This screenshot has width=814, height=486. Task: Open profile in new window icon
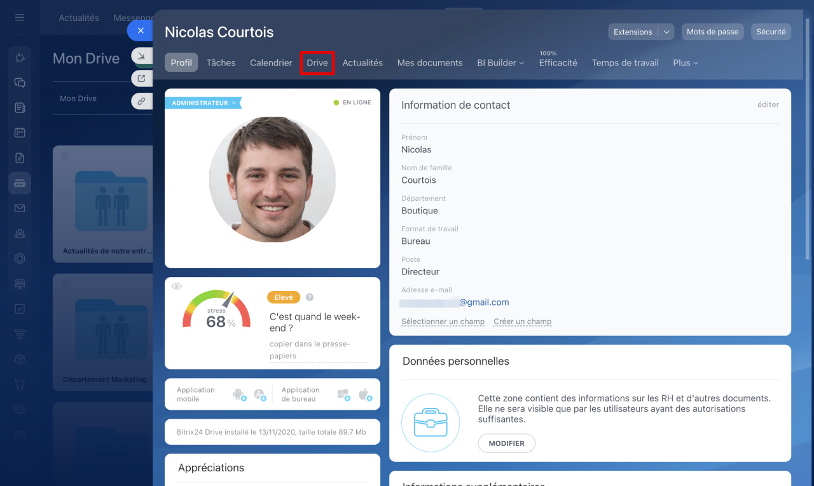click(141, 79)
